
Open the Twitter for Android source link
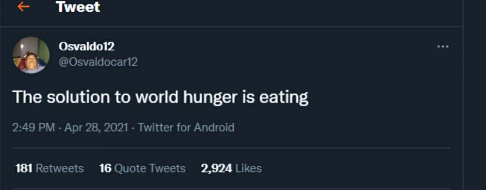click(186, 127)
